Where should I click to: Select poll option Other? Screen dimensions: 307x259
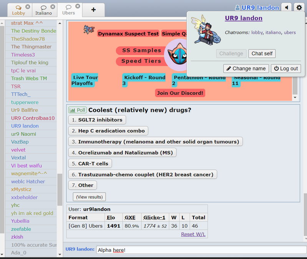(x=83, y=185)
